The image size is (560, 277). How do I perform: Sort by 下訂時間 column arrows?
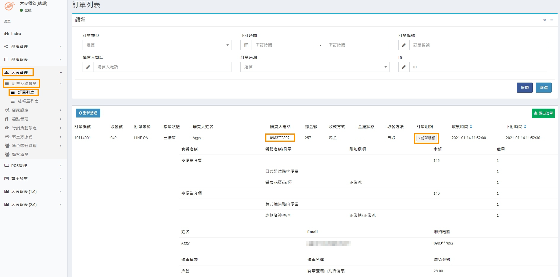coord(525,127)
